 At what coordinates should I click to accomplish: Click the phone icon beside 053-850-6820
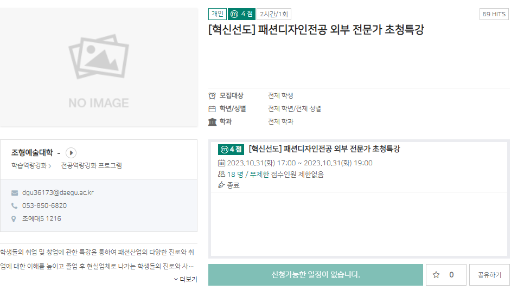point(14,206)
